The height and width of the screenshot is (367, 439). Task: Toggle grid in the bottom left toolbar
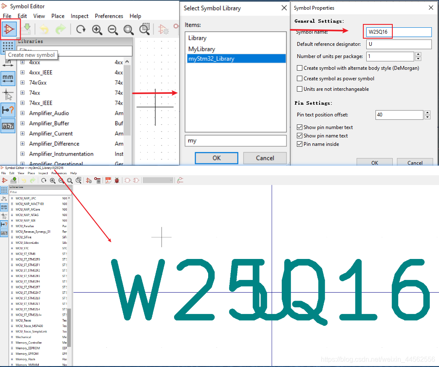point(4,190)
